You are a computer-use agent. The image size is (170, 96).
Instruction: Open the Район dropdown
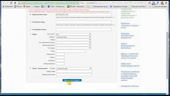click(x=73, y=40)
